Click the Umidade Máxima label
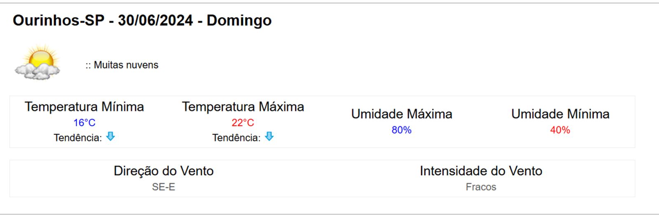The height and width of the screenshot is (220, 659). click(x=402, y=114)
